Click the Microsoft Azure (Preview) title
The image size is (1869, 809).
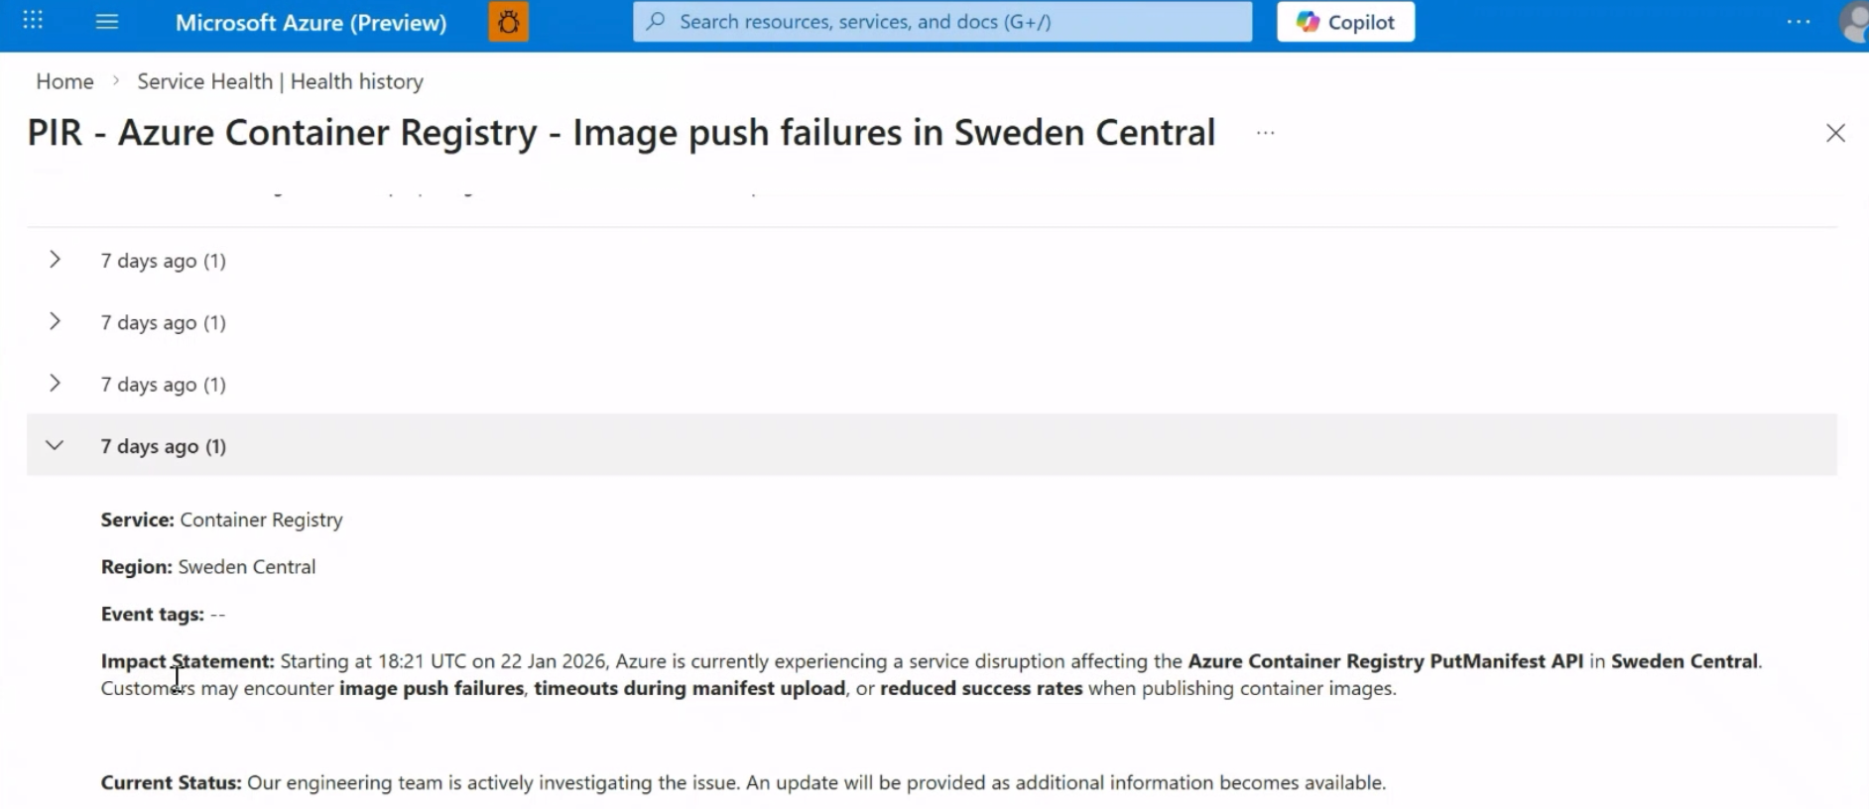pos(311,22)
